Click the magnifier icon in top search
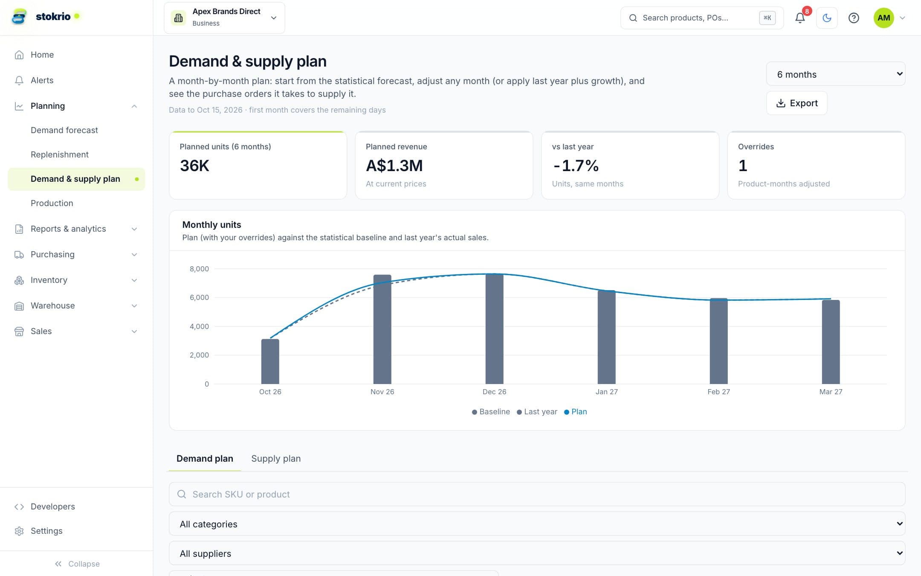The image size is (921, 576). [x=633, y=18]
